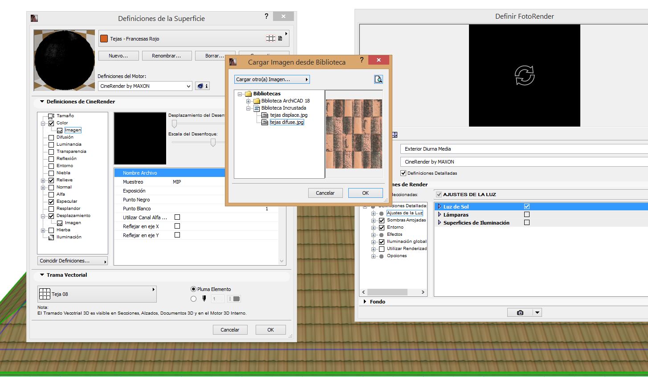Screen dimensions: 648x377
Task: Click the refresh preview icon in FotoRender
Action: pyautogui.click(x=524, y=75)
